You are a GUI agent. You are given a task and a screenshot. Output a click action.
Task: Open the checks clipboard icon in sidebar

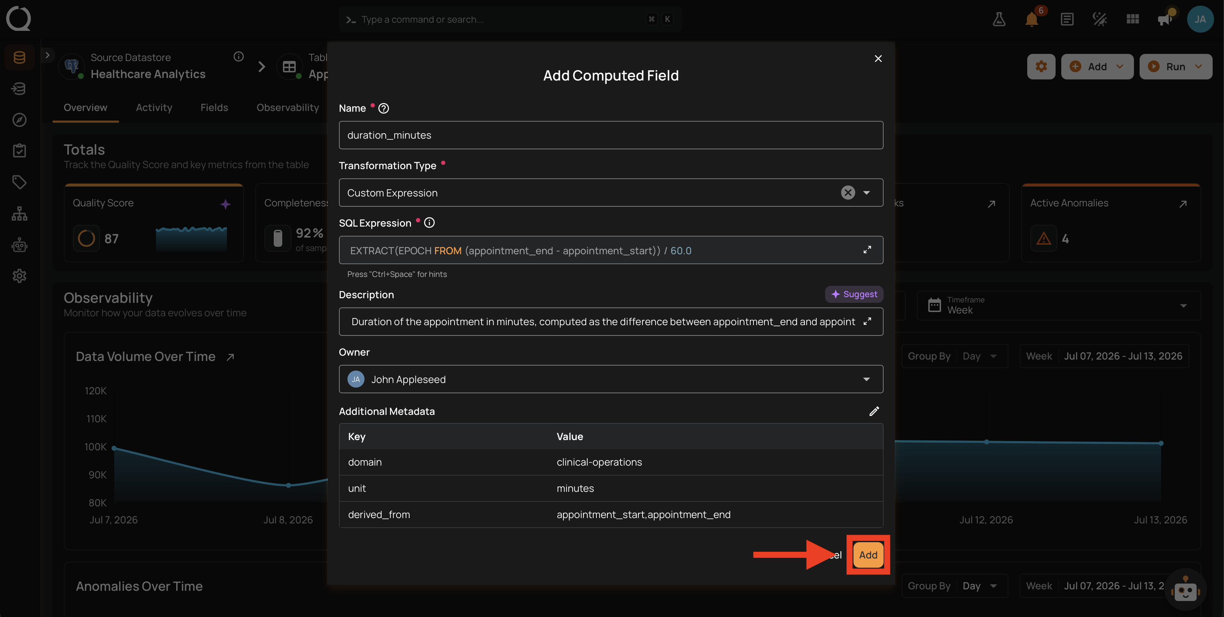pos(20,151)
